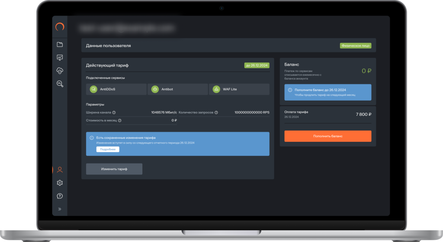This screenshot has height=242, width=443.
Task: Click the 7 800 ₽ payment amount
Action: click(363, 114)
